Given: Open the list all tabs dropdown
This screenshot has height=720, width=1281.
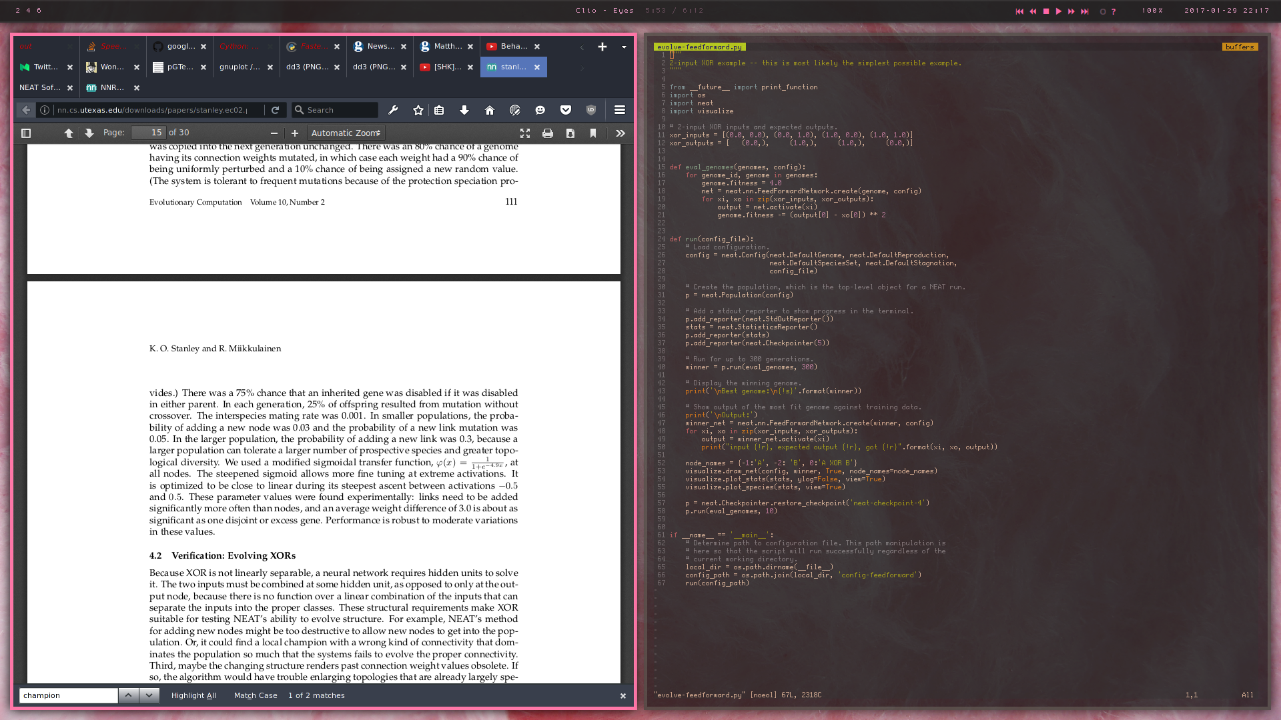Looking at the screenshot, I should (x=624, y=47).
